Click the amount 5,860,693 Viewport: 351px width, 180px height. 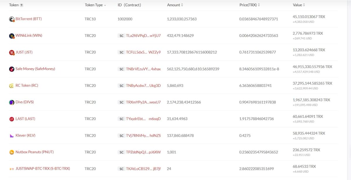tap(175, 86)
